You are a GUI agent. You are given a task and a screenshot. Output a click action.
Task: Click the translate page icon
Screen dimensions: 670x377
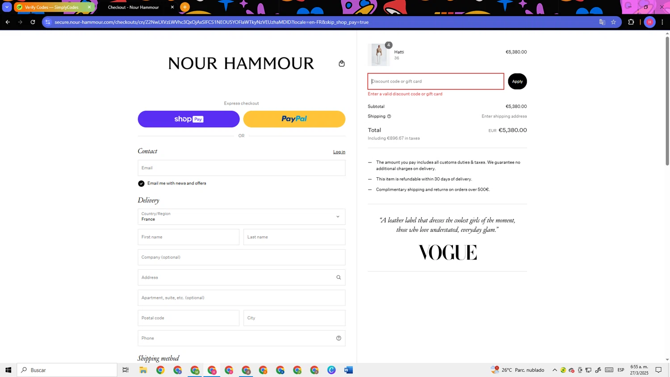(602, 22)
